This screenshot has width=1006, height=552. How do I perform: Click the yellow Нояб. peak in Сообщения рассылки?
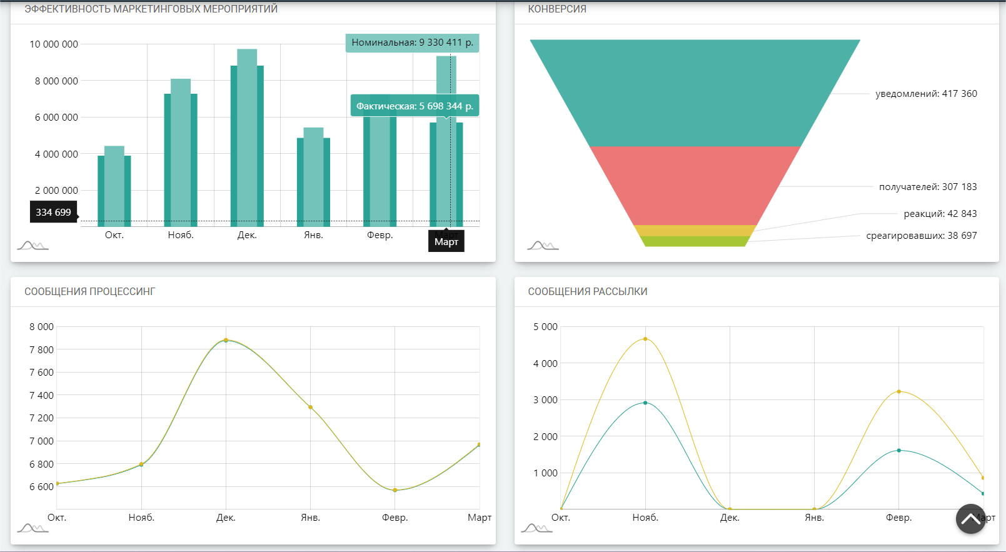645,339
